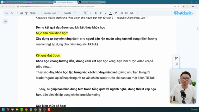Viewport: 199px width, 112px height.
Task: Open the browser zoom magnifier icon in address bar
Action: 175,7
